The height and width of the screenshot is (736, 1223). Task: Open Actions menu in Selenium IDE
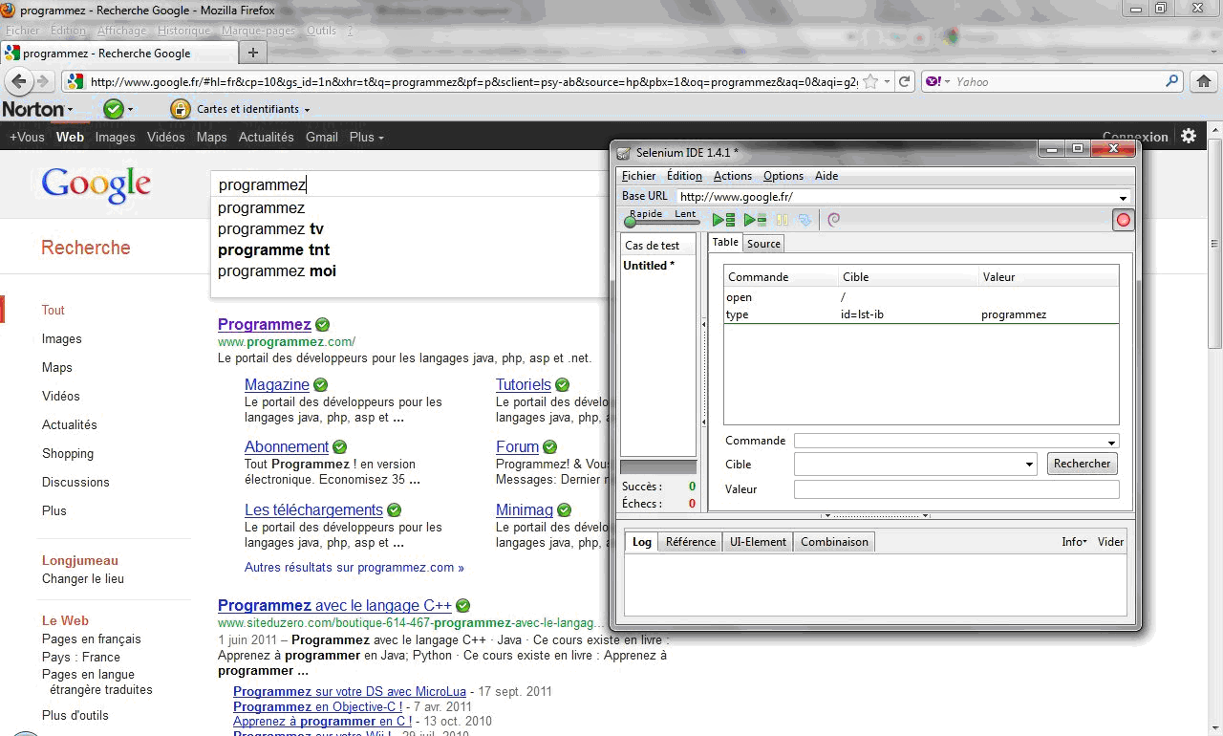click(733, 176)
